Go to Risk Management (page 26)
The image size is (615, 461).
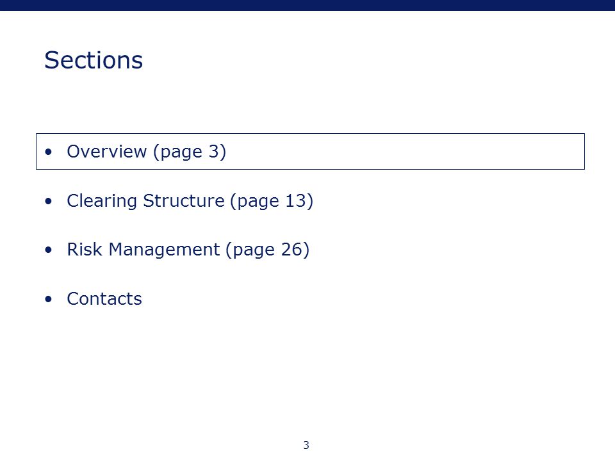coord(188,250)
